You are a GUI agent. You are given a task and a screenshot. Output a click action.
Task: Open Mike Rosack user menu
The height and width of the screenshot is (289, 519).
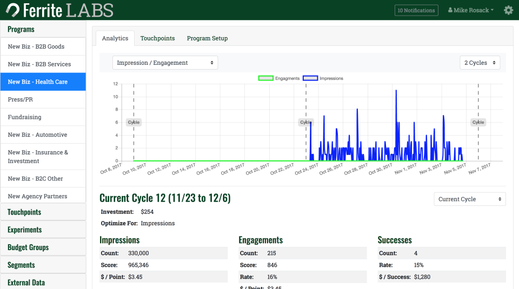pos(471,10)
